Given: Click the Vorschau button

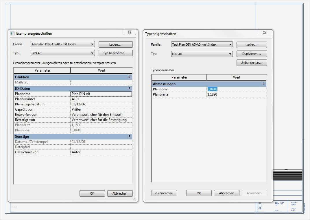Looking at the screenshot, I should (x=164, y=193).
